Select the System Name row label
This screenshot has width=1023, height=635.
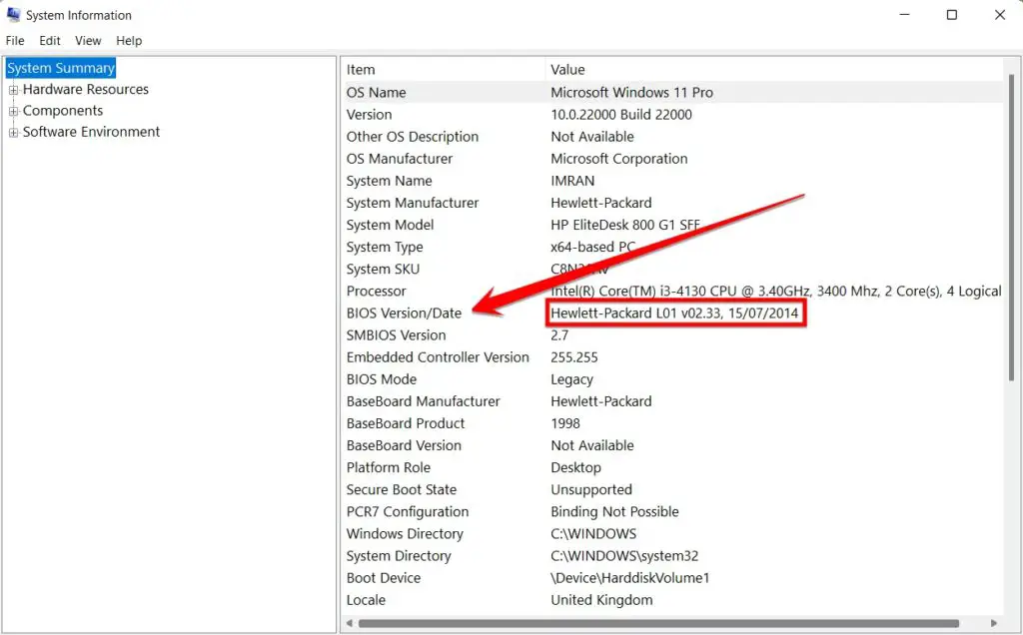(x=389, y=182)
